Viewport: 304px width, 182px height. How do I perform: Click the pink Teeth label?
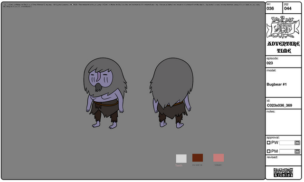click(179, 165)
